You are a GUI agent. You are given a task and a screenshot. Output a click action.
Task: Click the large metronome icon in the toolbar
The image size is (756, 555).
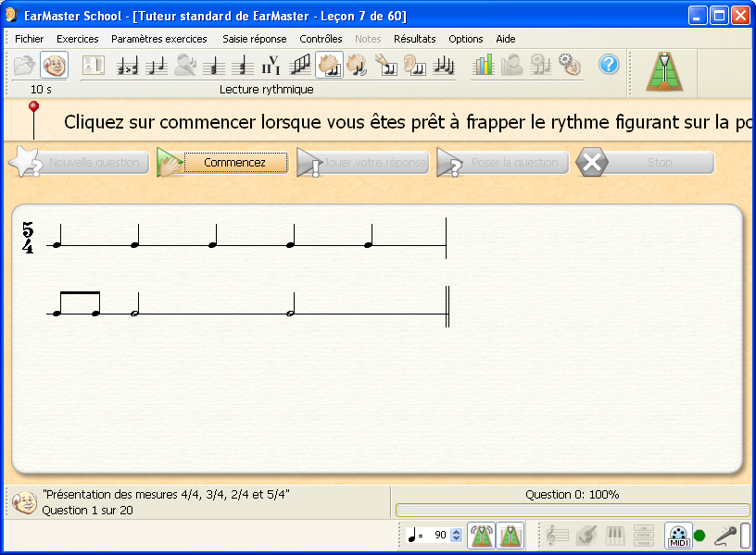(x=664, y=71)
